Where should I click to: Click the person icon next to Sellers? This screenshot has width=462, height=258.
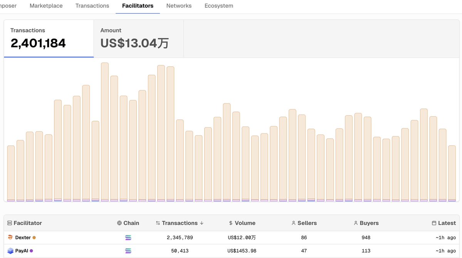click(x=294, y=223)
